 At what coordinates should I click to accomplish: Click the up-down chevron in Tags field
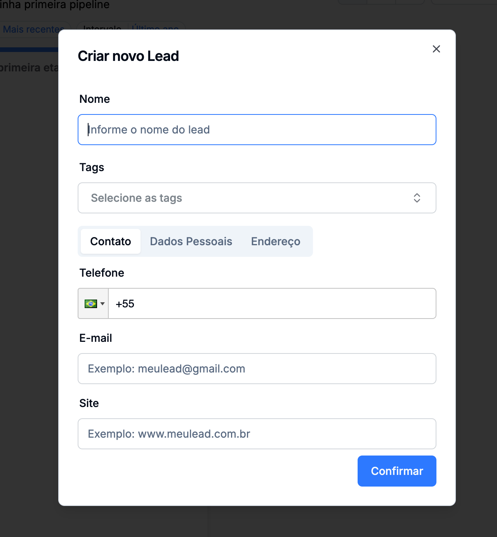click(417, 198)
